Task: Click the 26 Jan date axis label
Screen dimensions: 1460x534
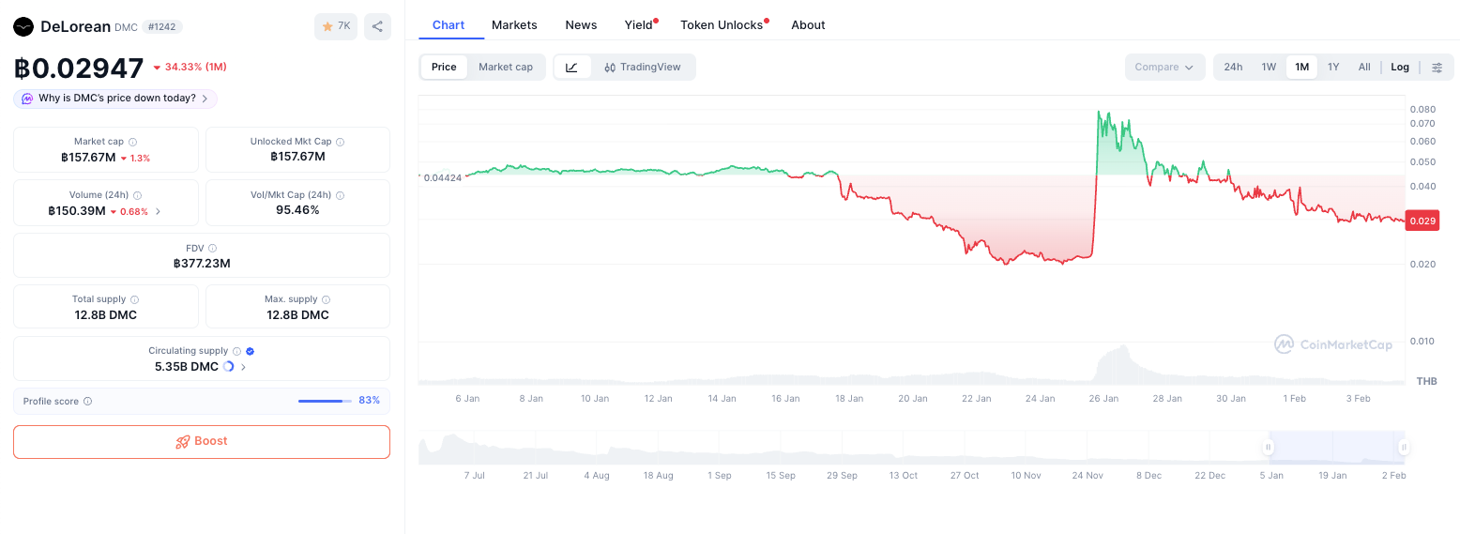Action: click(1103, 399)
